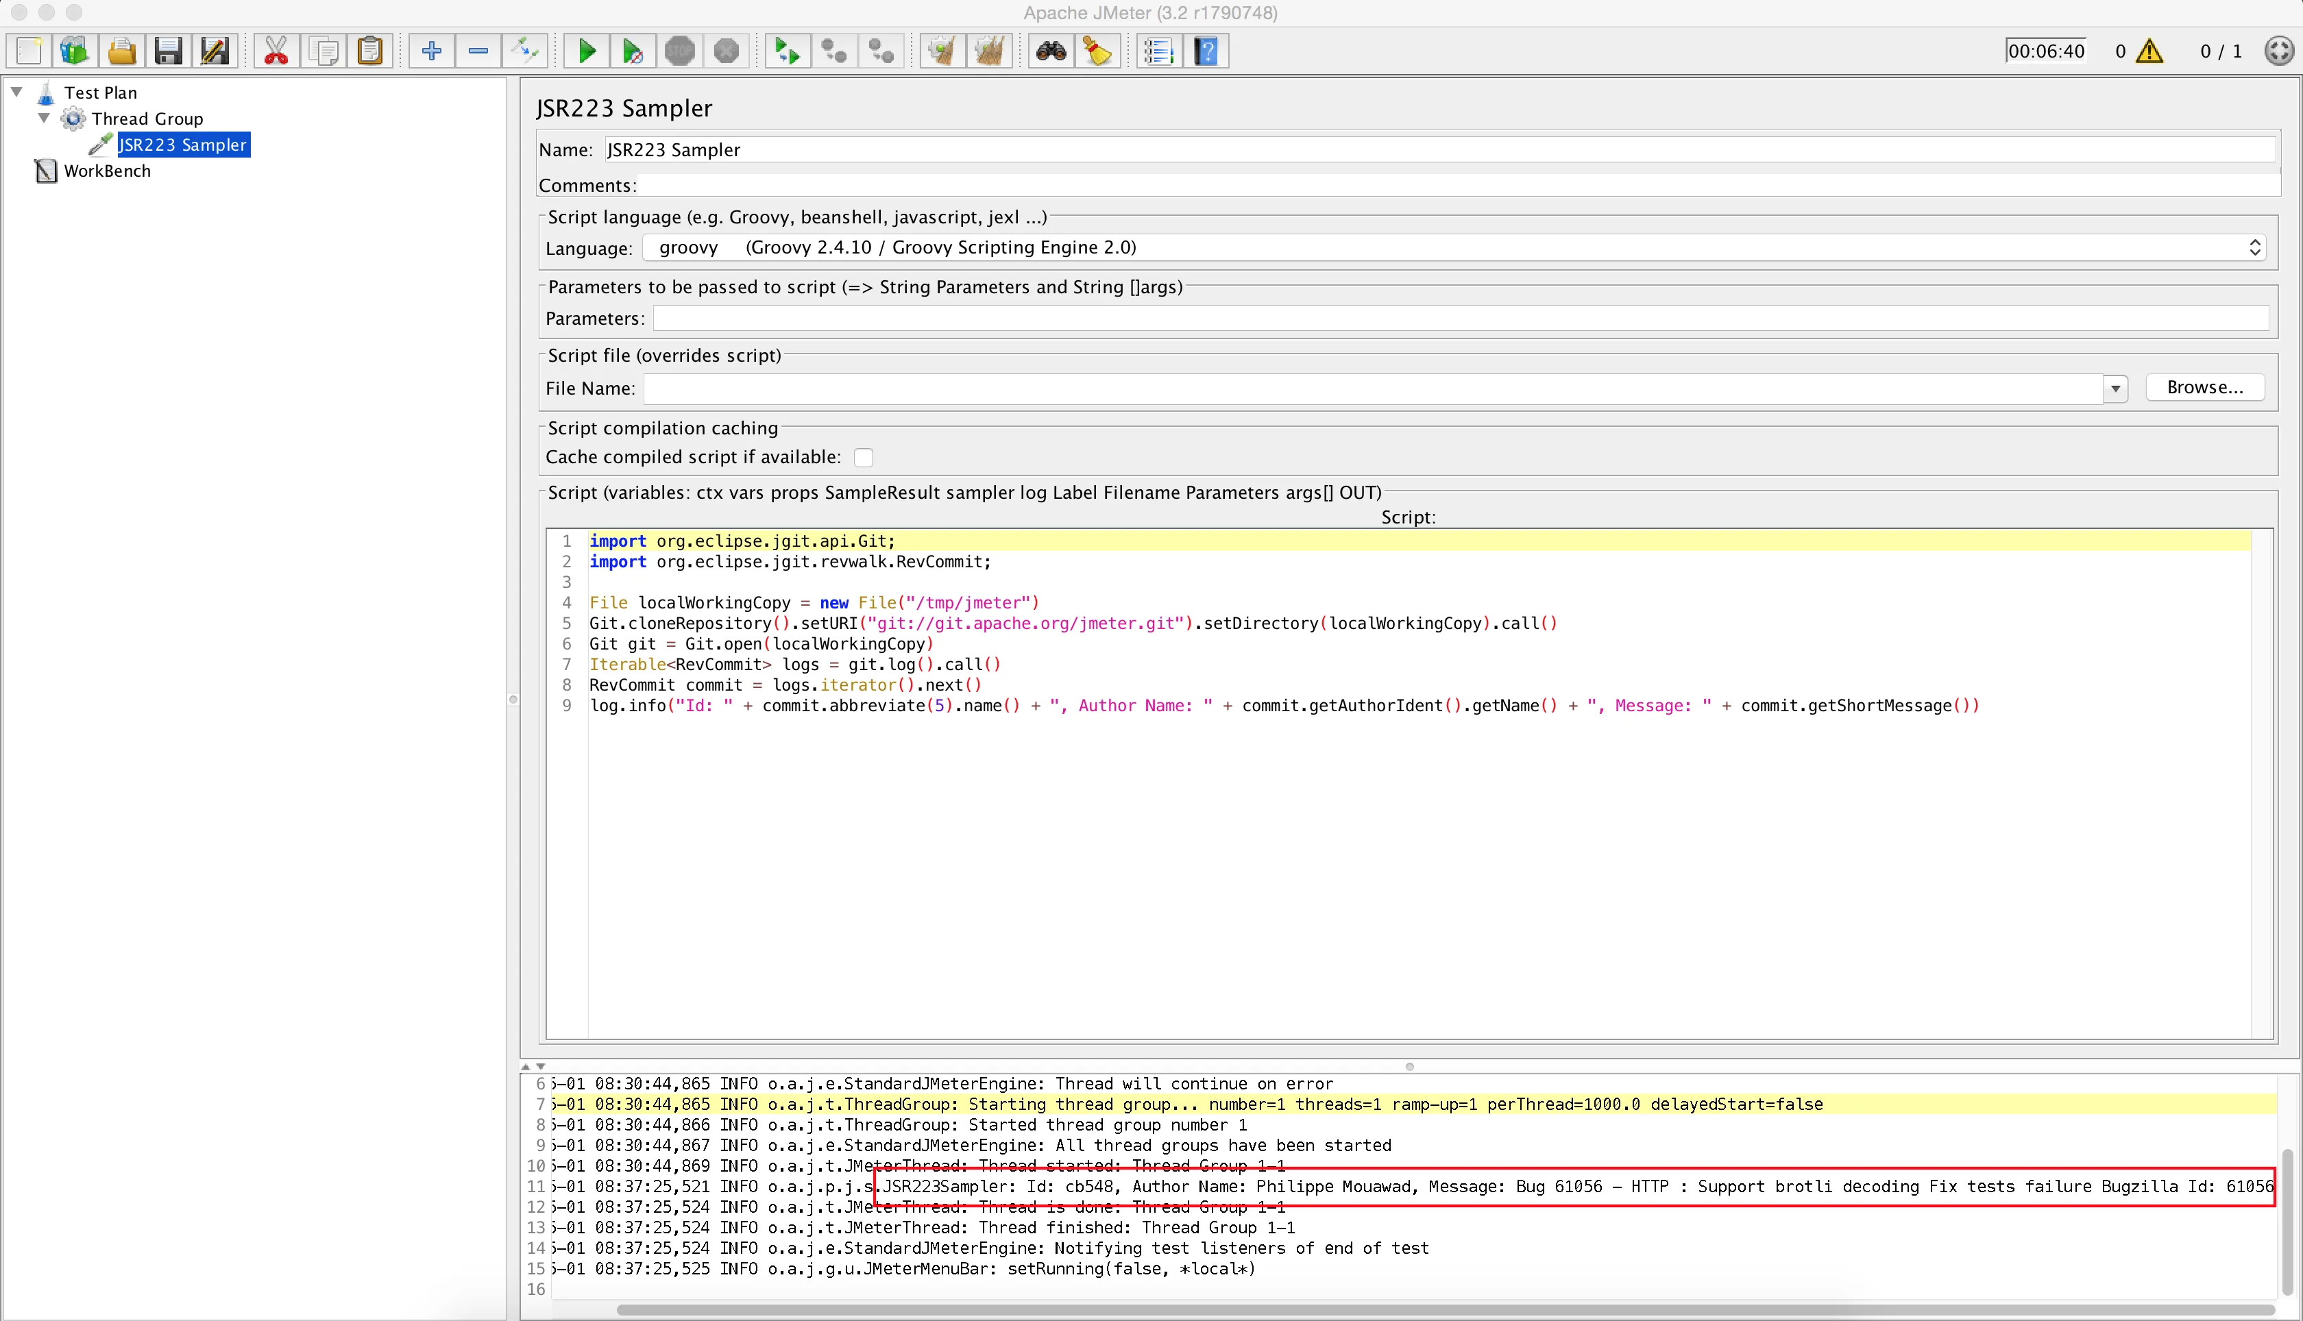The width and height of the screenshot is (2303, 1321).
Task: Open Search with binoculars icon
Action: pos(1051,51)
